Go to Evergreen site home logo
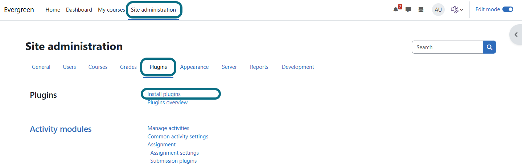The height and width of the screenshot is (167, 522). coord(19,10)
